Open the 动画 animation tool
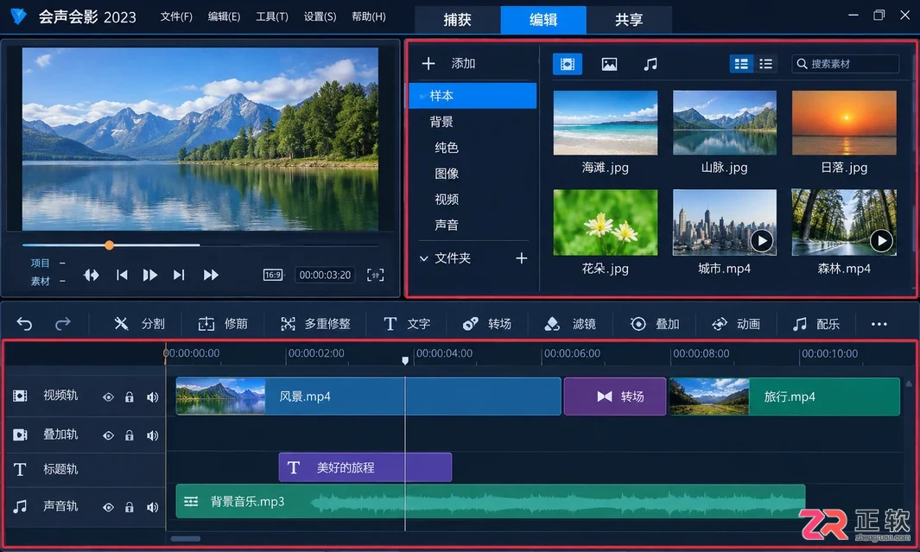The width and height of the screenshot is (920, 552). [736, 324]
